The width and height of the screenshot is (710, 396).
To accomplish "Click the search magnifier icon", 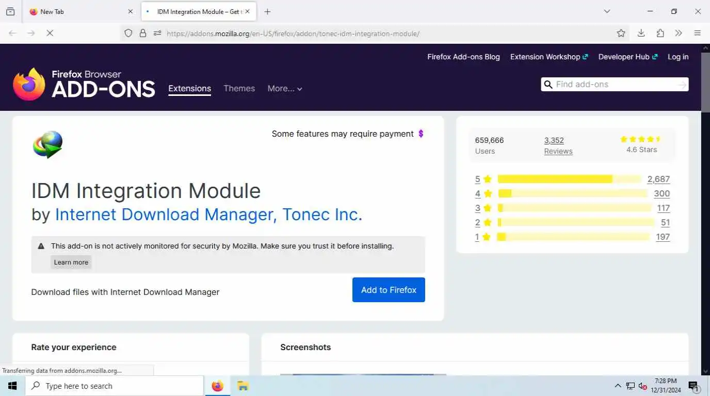I will [548, 84].
